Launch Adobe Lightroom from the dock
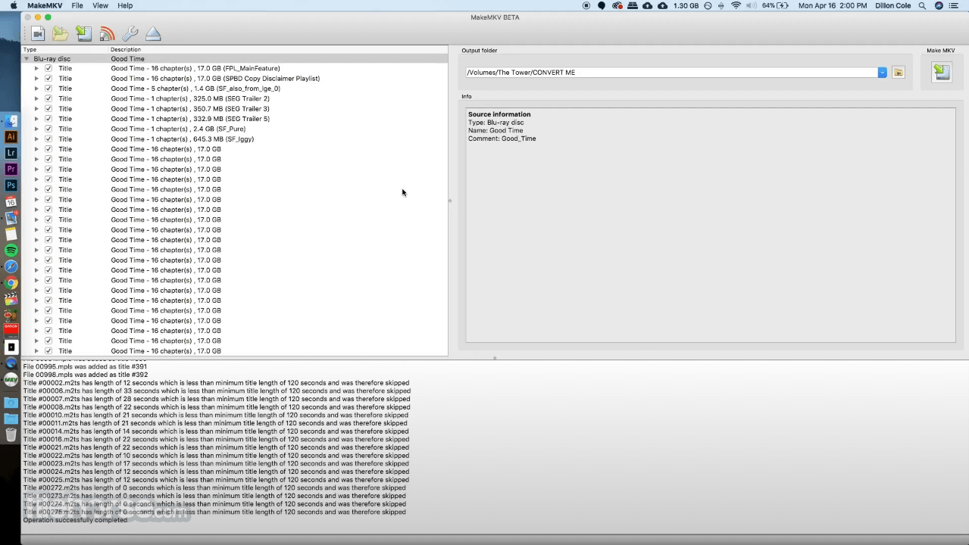The image size is (969, 545). tap(11, 153)
